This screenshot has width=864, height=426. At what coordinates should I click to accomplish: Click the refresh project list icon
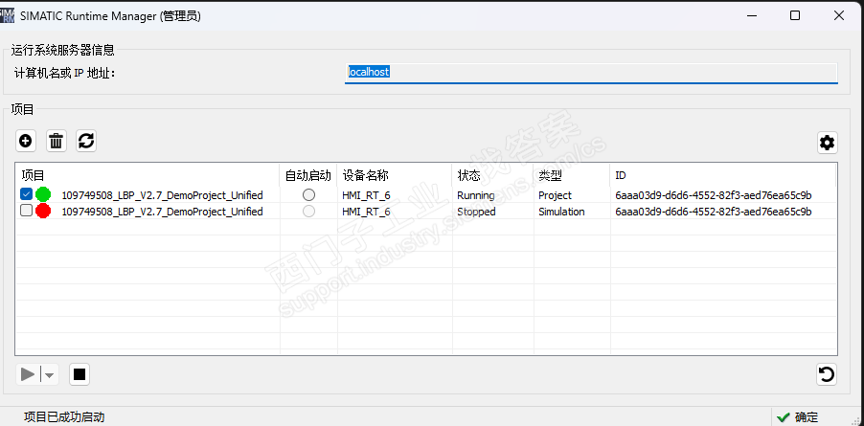point(86,142)
